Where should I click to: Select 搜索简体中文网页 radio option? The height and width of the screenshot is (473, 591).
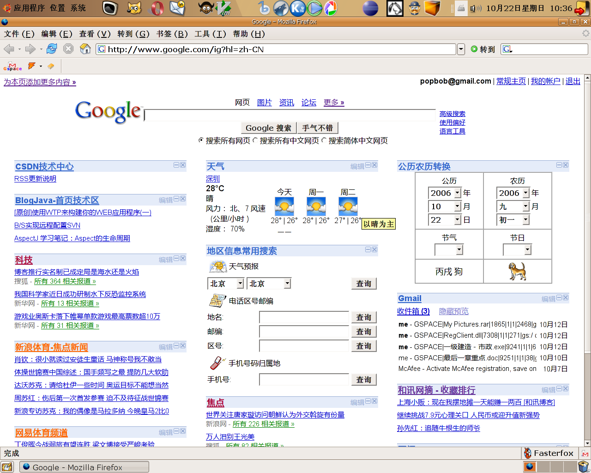(x=324, y=140)
